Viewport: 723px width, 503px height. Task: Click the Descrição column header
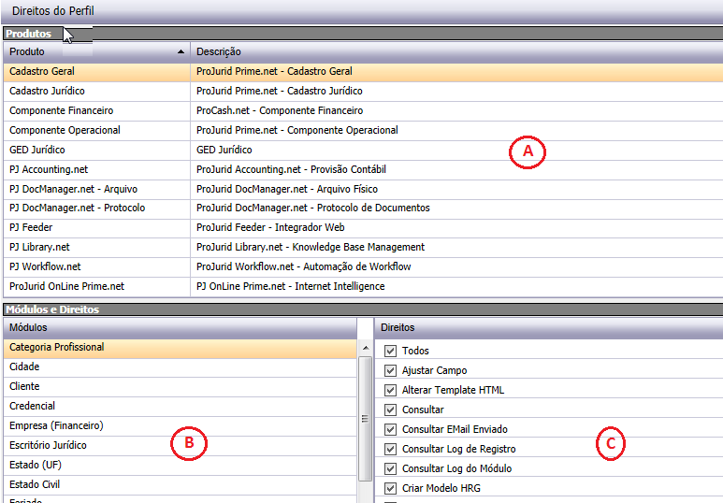pyautogui.click(x=456, y=51)
